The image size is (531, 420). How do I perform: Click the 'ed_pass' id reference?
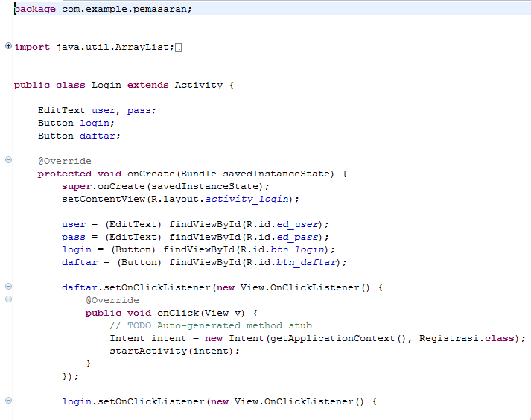tap(298, 237)
